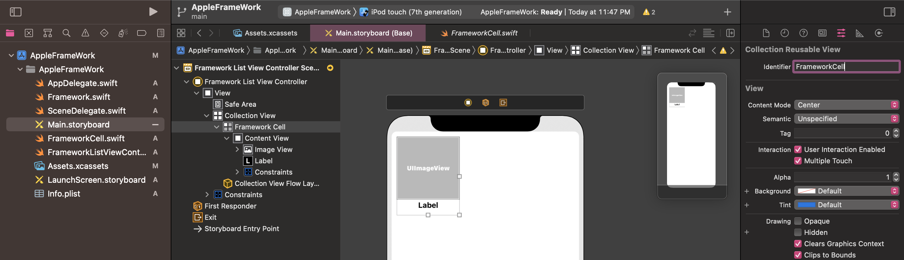Expand the Image View outline row
The width and height of the screenshot is (904, 260).
click(x=237, y=149)
